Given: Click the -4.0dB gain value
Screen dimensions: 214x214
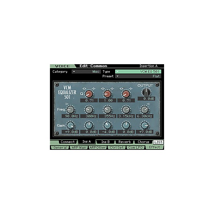Looking at the screenshot, I should coord(108,132).
